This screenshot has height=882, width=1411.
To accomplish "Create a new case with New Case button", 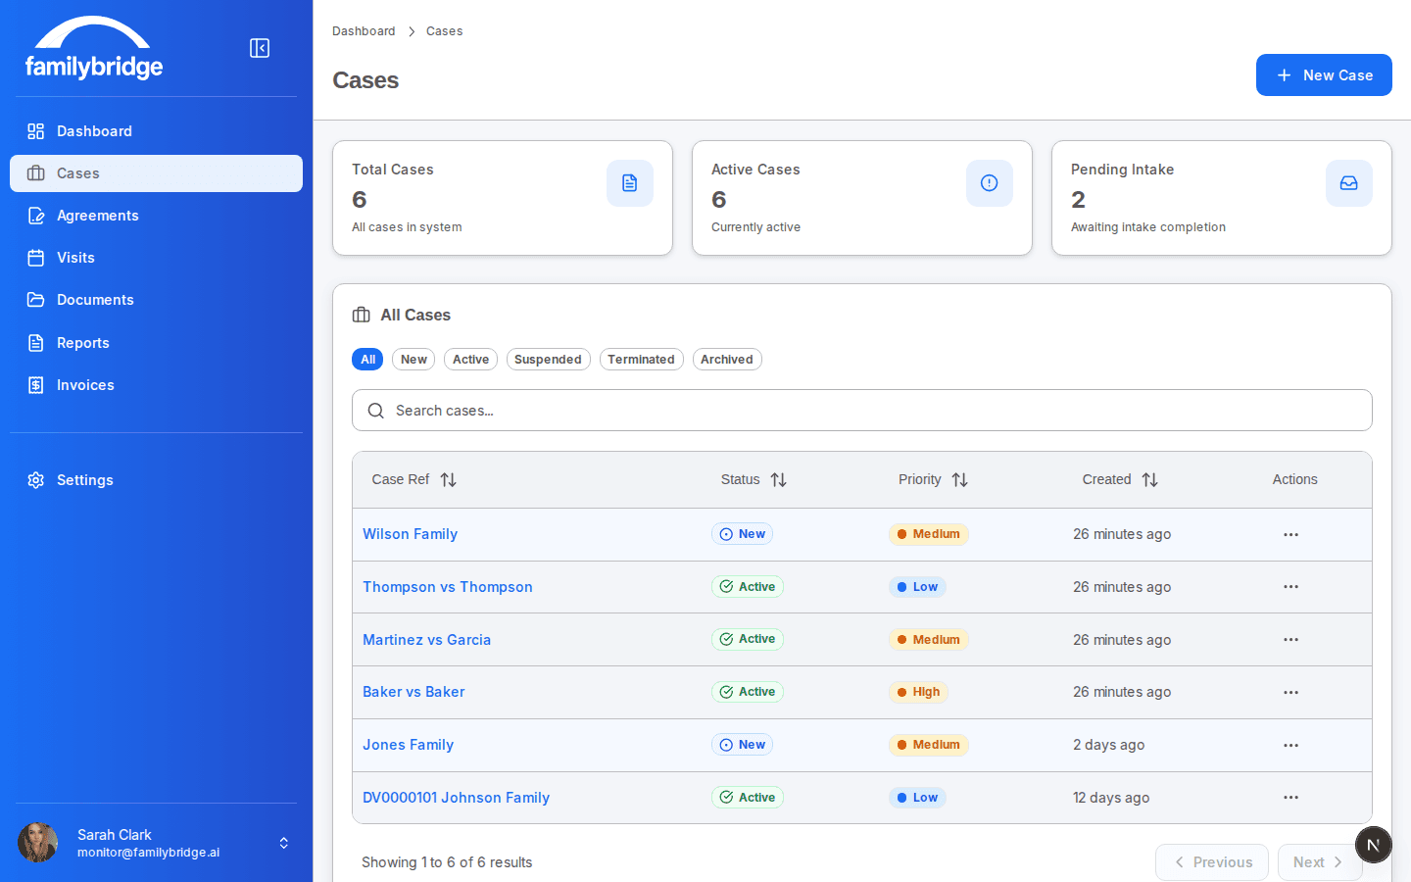I will (x=1324, y=74).
